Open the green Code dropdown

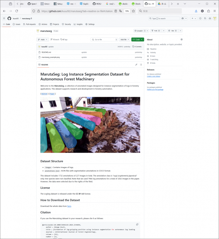pos(138,39)
